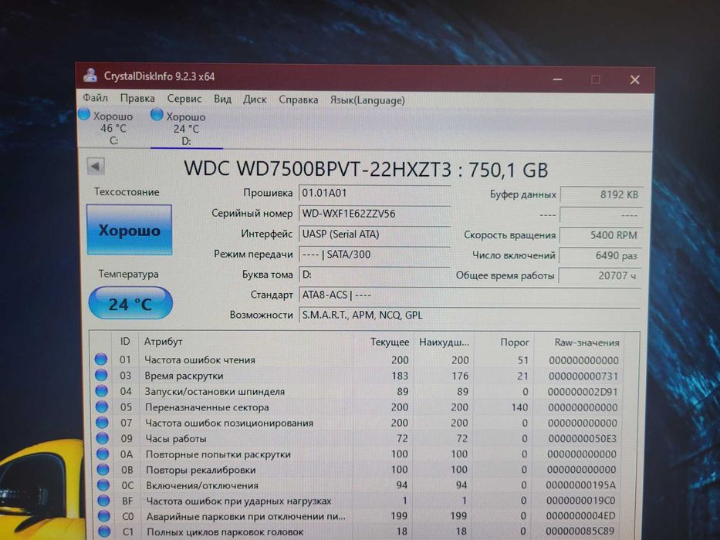
Task: Click the firmware field 01.01A01
Action: point(374,193)
